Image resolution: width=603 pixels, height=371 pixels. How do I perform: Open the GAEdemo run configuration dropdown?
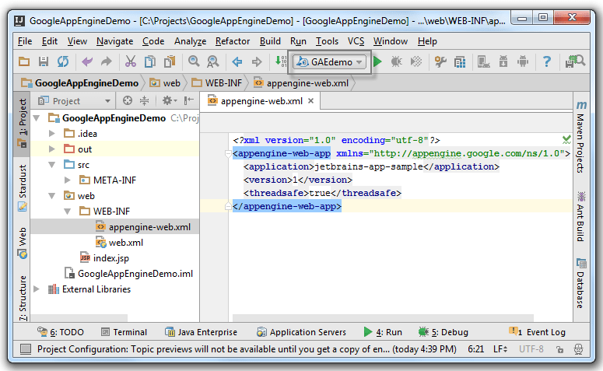pos(331,62)
